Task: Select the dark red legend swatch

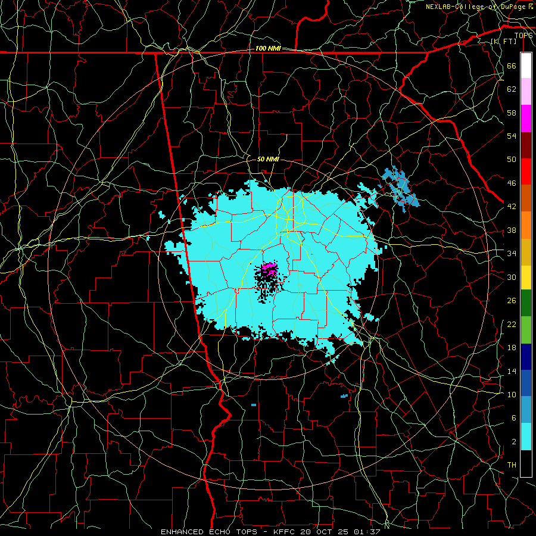Action: coord(526,145)
